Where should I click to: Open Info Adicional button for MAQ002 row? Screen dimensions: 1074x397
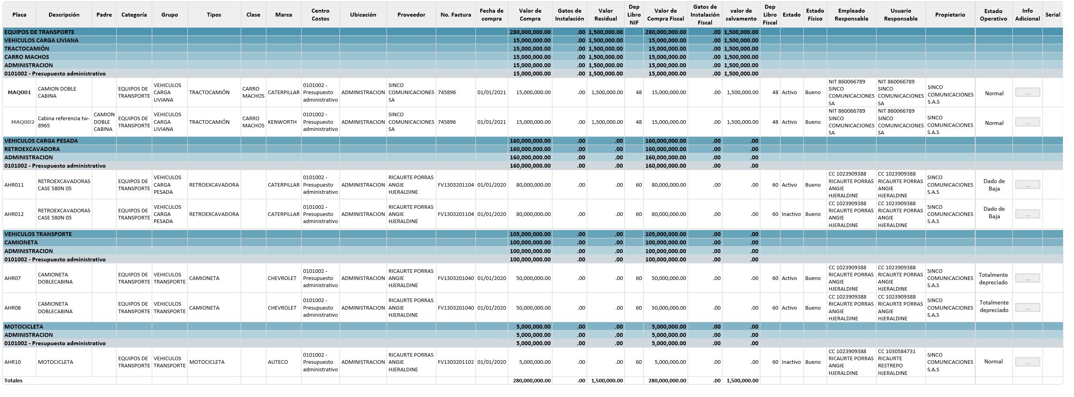(x=1027, y=122)
